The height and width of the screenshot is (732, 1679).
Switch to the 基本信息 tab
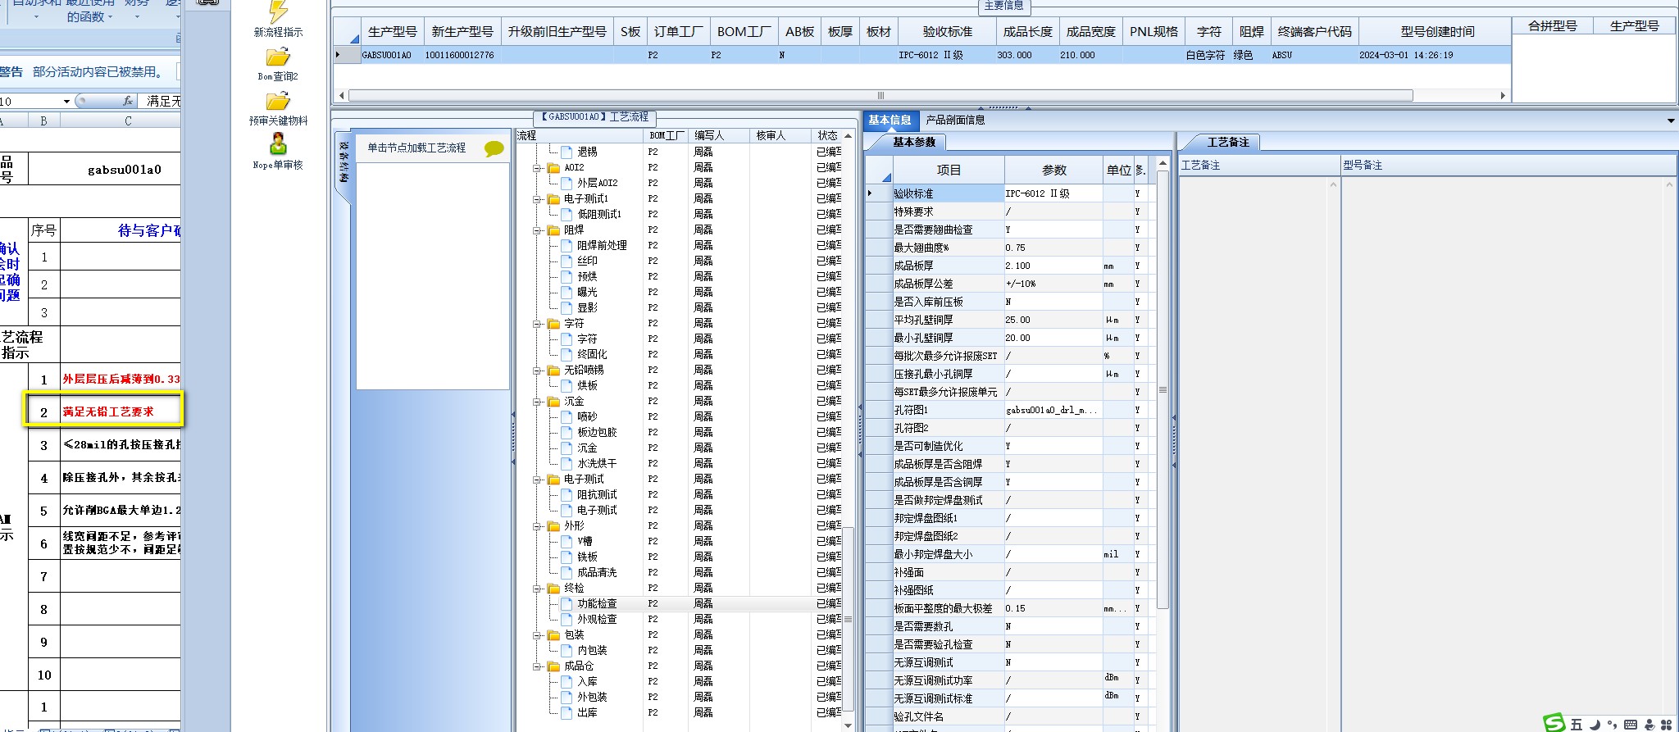point(890,120)
